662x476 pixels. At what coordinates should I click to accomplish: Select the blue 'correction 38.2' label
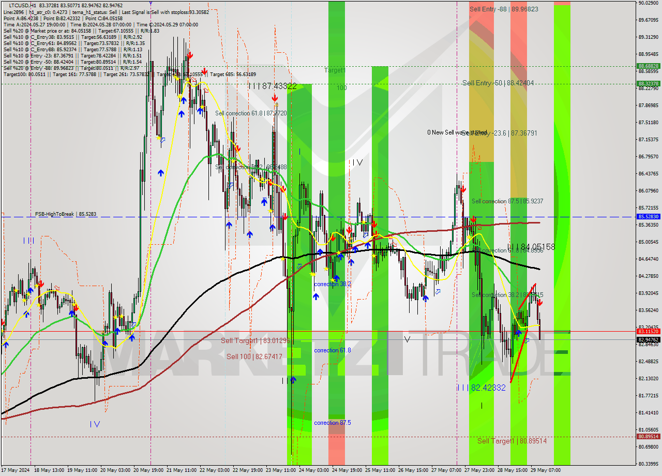tap(333, 284)
